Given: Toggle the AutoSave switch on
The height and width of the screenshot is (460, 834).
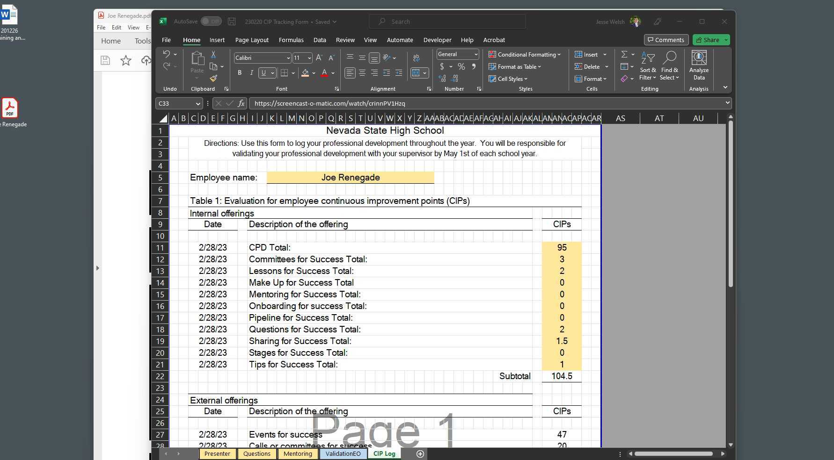Looking at the screenshot, I should click(211, 21).
